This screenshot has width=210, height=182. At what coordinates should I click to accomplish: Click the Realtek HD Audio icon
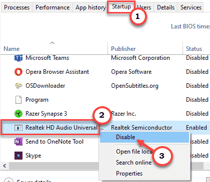[18, 128]
